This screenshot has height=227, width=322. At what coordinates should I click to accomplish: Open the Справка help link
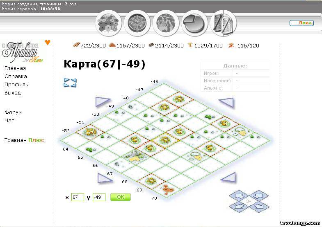point(16,76)
